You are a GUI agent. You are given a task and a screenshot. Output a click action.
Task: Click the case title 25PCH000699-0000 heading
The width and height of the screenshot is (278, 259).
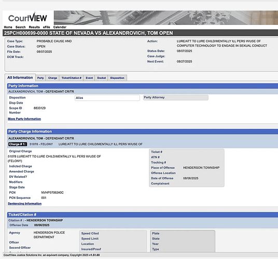tap(88, 33)
